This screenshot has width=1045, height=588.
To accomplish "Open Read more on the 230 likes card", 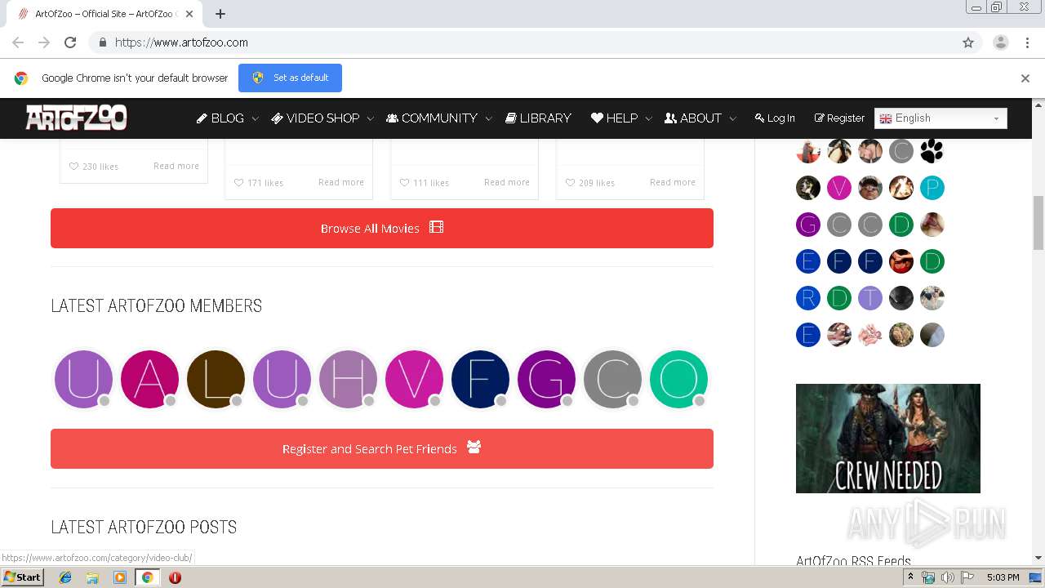I will (x=176, y=166).
